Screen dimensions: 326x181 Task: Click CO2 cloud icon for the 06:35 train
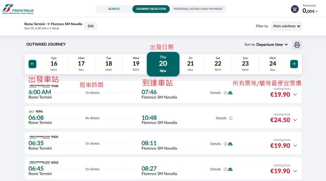pyautogui.click(x=230, y=144)
